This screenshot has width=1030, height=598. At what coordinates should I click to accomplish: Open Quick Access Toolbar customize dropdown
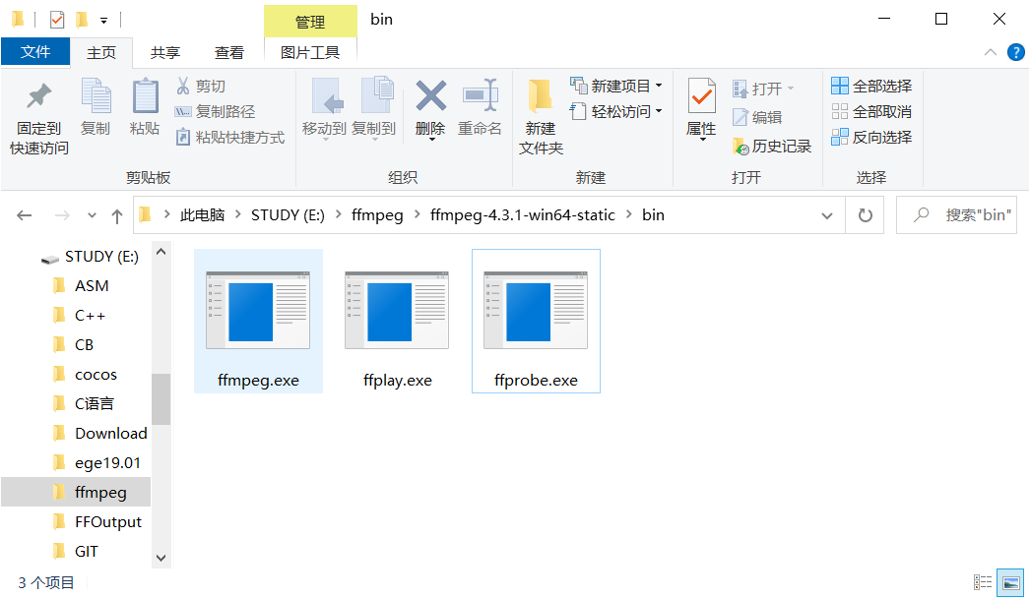(103, 21)
